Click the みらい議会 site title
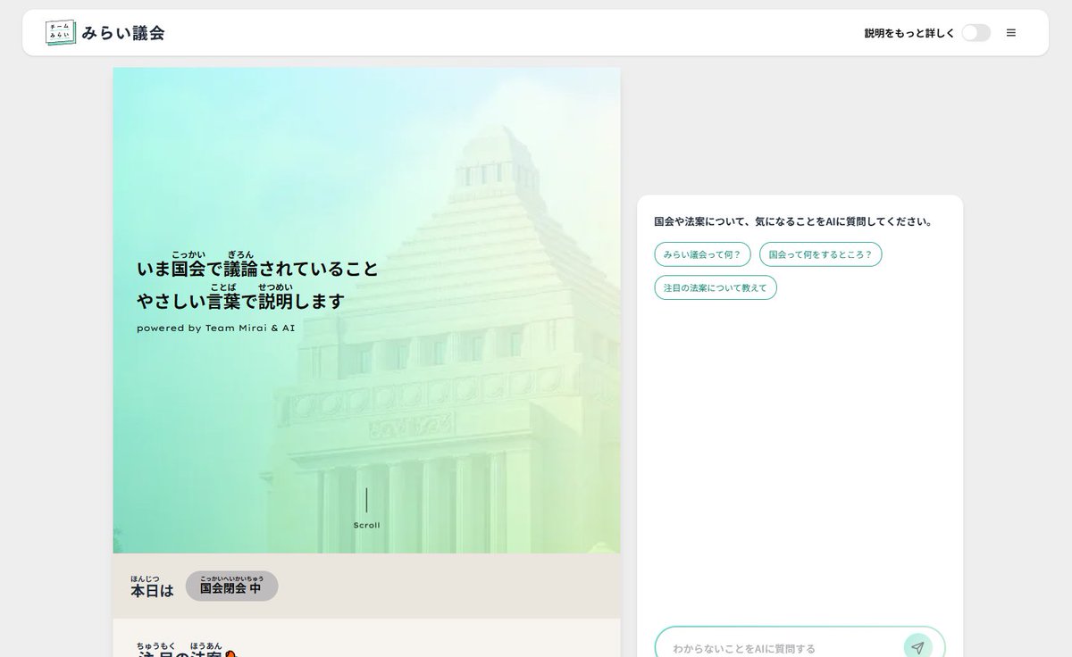 (123, 33)
